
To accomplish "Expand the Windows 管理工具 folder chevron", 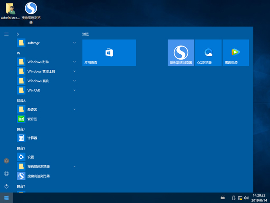I will tap(74, 71).
